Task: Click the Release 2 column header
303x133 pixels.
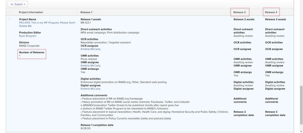Action: (x=239, y=12)
